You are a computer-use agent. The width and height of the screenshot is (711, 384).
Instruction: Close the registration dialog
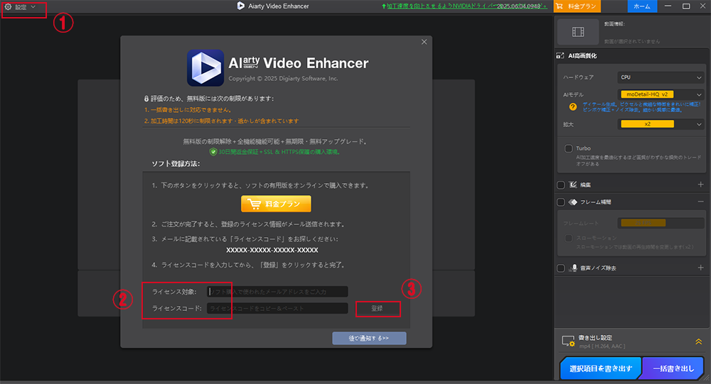click(x=424, y=42)
